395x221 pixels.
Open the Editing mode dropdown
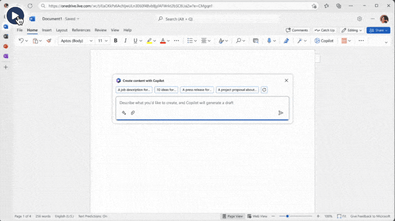(x=352, y=30)
